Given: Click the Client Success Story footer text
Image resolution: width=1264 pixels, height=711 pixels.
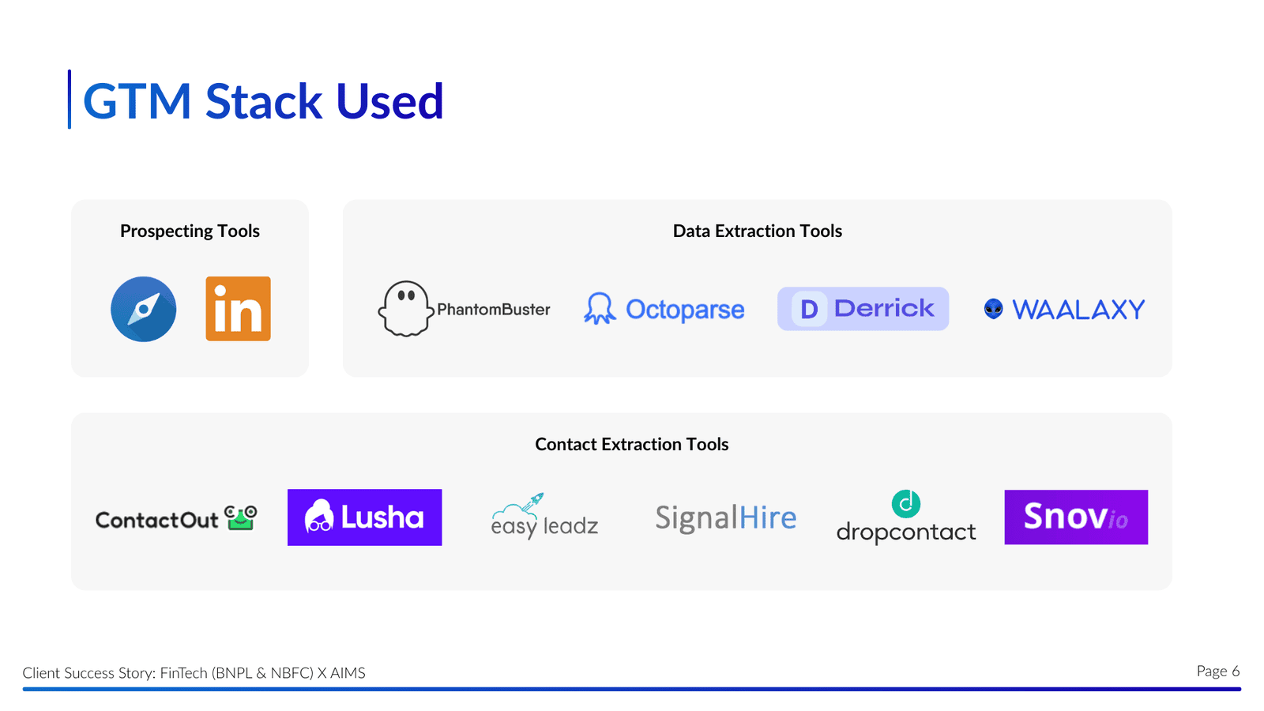Looking at the screenshot, I should (x=194, y=673).
